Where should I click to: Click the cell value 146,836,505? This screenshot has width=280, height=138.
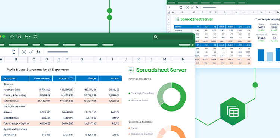67,101
